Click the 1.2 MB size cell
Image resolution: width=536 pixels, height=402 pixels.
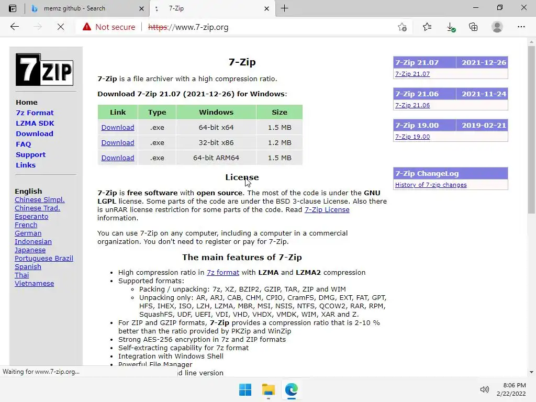pos(280,142)
